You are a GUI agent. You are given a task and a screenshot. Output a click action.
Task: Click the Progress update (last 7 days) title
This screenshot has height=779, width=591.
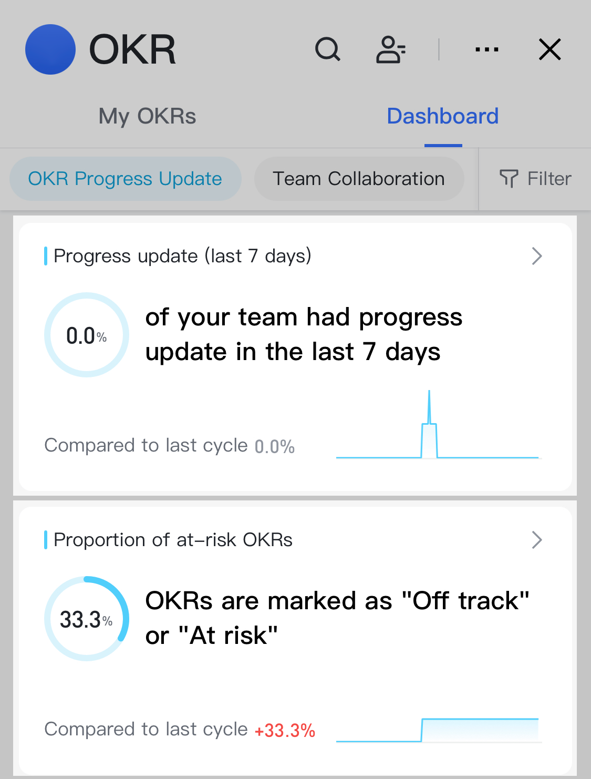(x=182, y=256)
